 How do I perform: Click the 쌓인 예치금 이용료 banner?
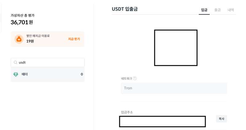pos(48,39)
